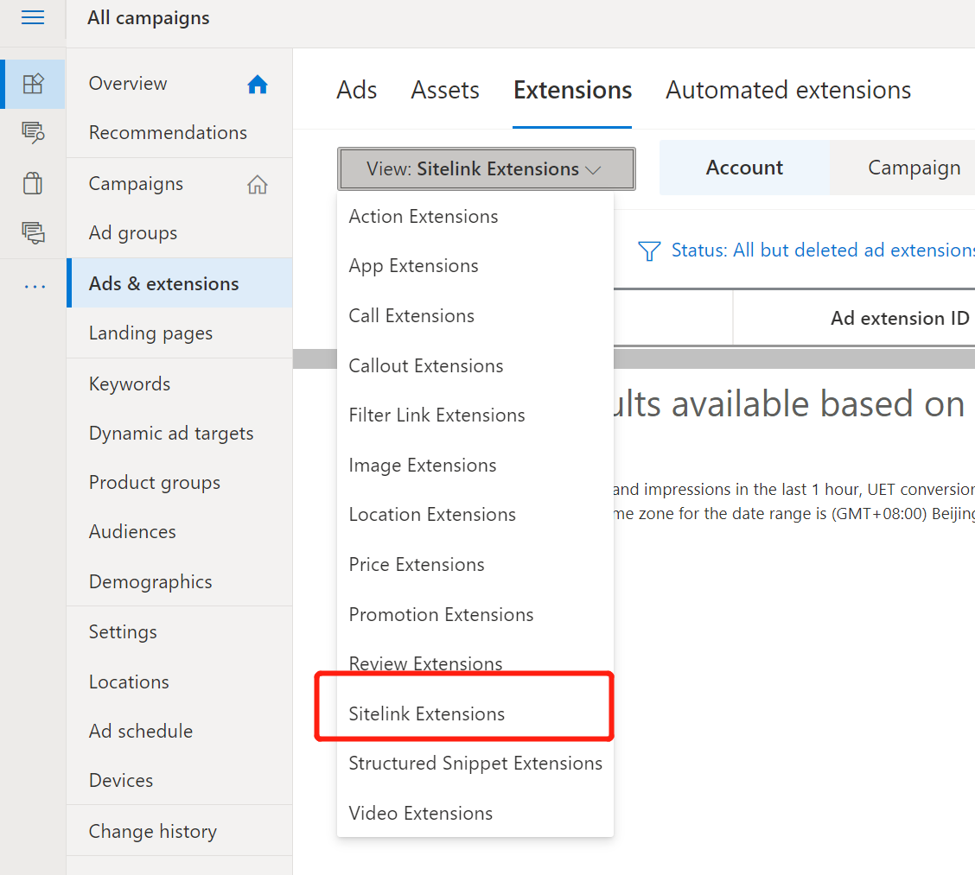Click the Ad extension ID column header
Viewport: 975px width, 875px height.
click(900, 318)
